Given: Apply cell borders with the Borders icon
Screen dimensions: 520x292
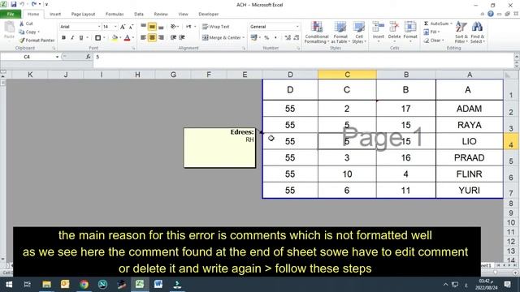Looking at the screenshot, I should click(97, 38).
